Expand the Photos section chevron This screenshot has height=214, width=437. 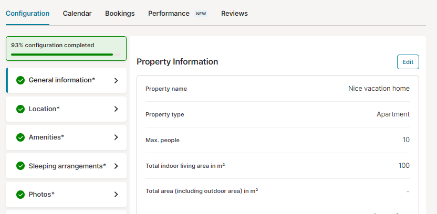coord(116,195)
